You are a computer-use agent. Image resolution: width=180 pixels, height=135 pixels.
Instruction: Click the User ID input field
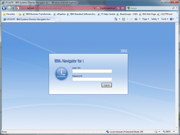[92, 71]
